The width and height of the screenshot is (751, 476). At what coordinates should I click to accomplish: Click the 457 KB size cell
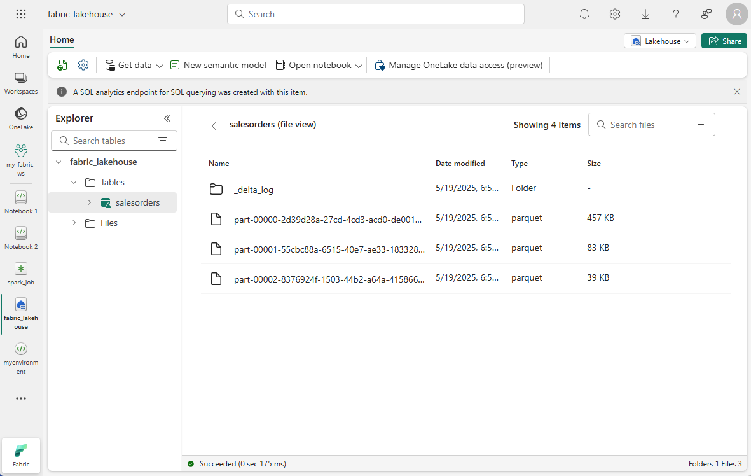[x=600, y=218]
